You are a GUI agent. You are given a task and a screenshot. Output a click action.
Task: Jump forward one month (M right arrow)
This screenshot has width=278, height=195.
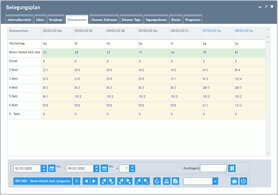[x=129, y=181]
